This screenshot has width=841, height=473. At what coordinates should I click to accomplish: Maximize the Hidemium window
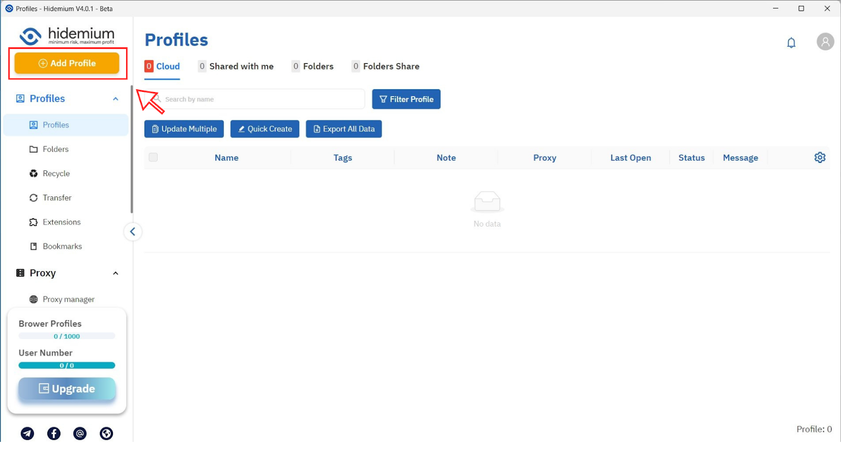pyautogui.click(x=801, y=8)
